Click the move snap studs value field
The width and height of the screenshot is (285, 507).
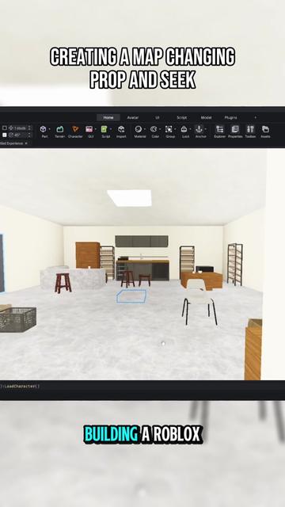(20, 128)
